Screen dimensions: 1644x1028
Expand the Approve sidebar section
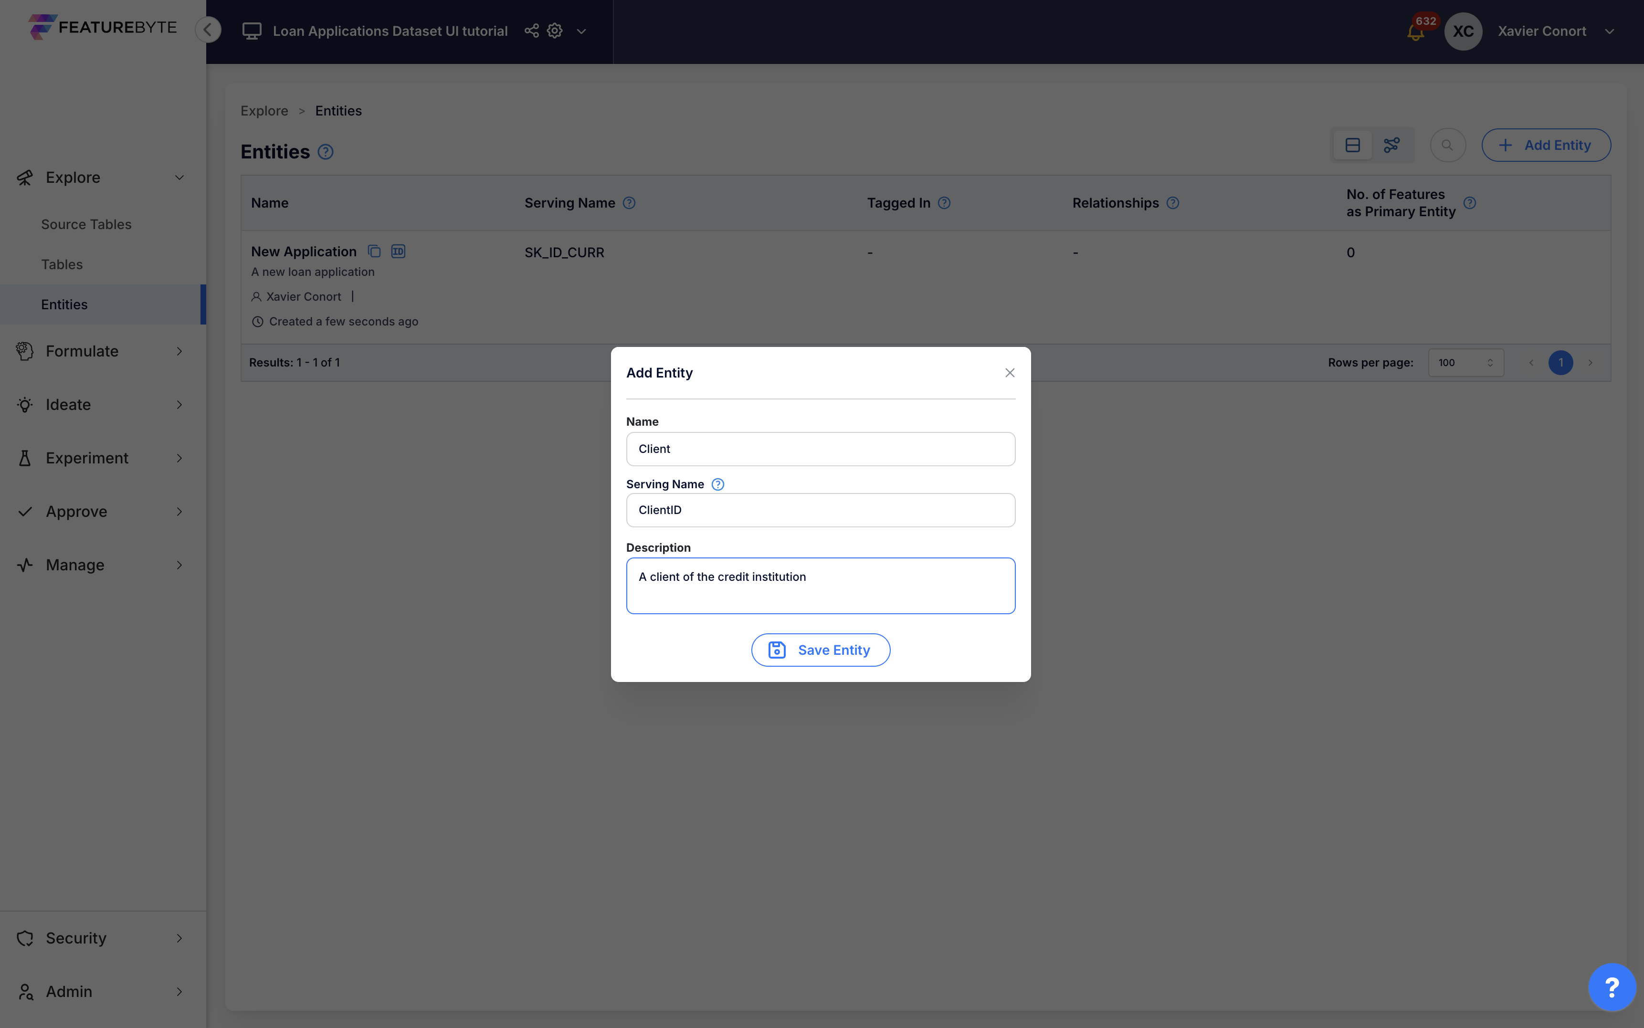[x=179, y=511]
